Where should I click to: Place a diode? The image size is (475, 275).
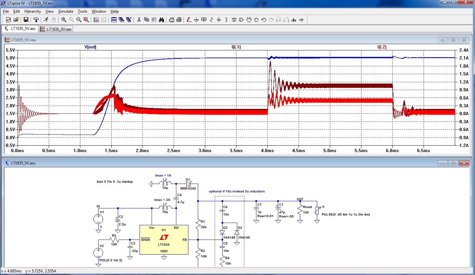(x=234, y=20)
